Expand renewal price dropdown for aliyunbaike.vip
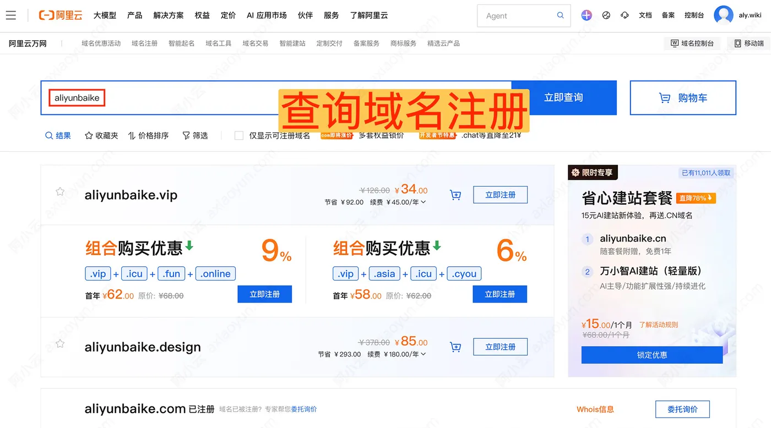The height and width of the screenshot is (428, 771). pyautogui.click(x=423, y=202)
